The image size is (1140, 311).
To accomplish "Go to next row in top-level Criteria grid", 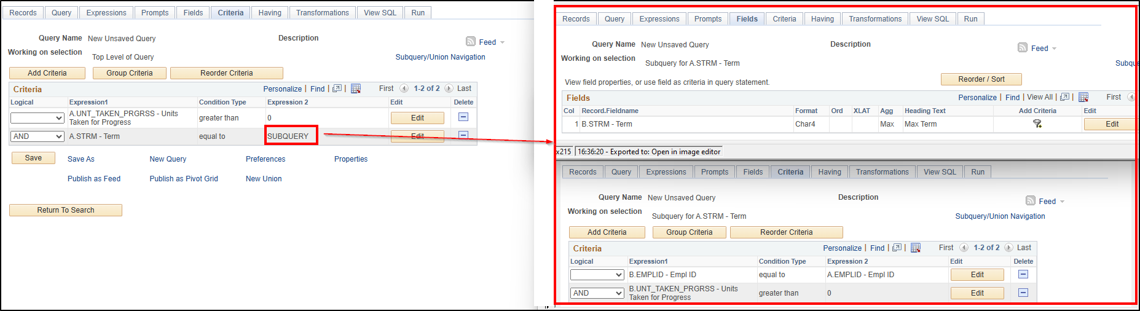I will pyautogui.click(x=449, y=89).
